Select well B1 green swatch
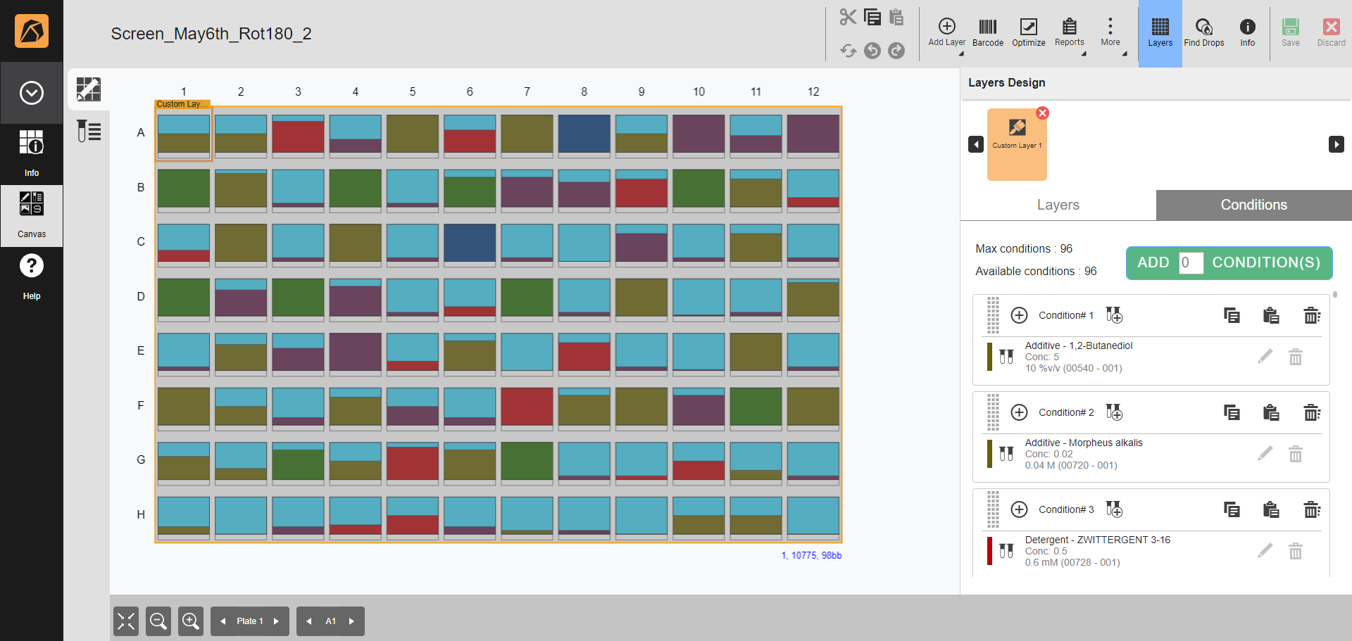The height and width of the screenshot is (641, 1352). tap(184, 190)
